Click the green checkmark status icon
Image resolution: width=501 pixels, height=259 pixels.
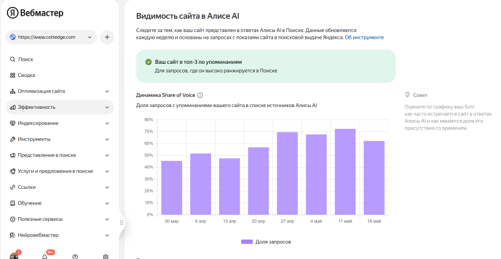point(148,62)
